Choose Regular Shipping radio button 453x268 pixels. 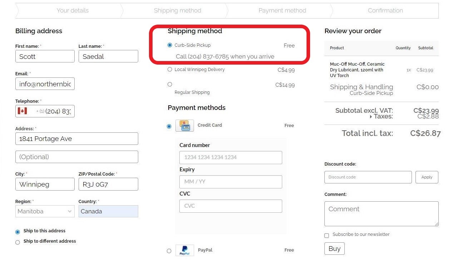[170, 85]
